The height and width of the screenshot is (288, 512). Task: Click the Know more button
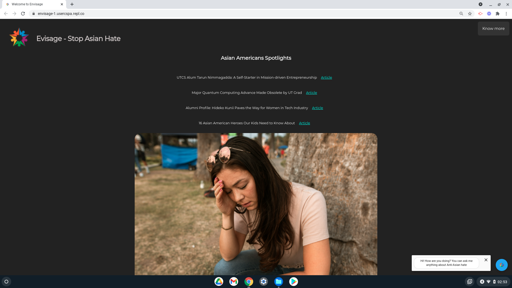tap(493, 29)
